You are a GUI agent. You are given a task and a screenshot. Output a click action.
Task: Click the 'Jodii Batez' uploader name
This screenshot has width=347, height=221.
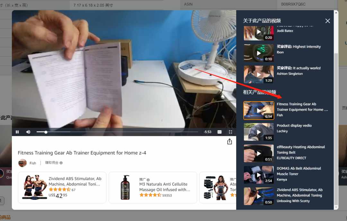point(285,31)
